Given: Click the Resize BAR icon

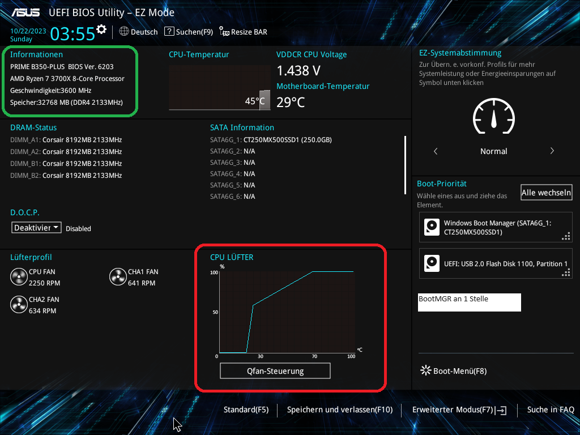Looking at the screenshot, I should 224,32.
